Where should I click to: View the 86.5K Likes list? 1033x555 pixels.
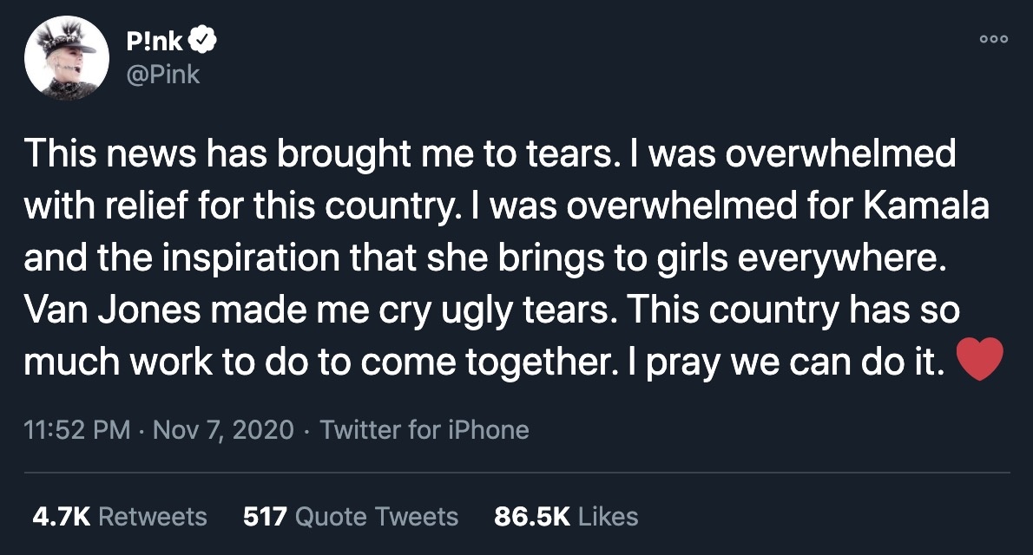(x=566, y=517)
